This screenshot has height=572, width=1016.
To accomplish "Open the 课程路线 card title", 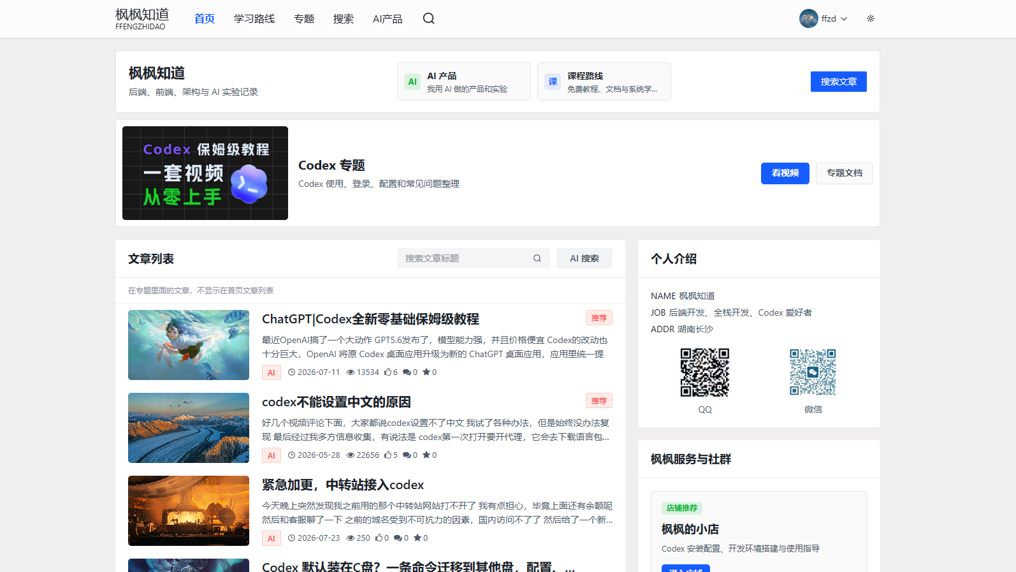I will tap(585, 76).
